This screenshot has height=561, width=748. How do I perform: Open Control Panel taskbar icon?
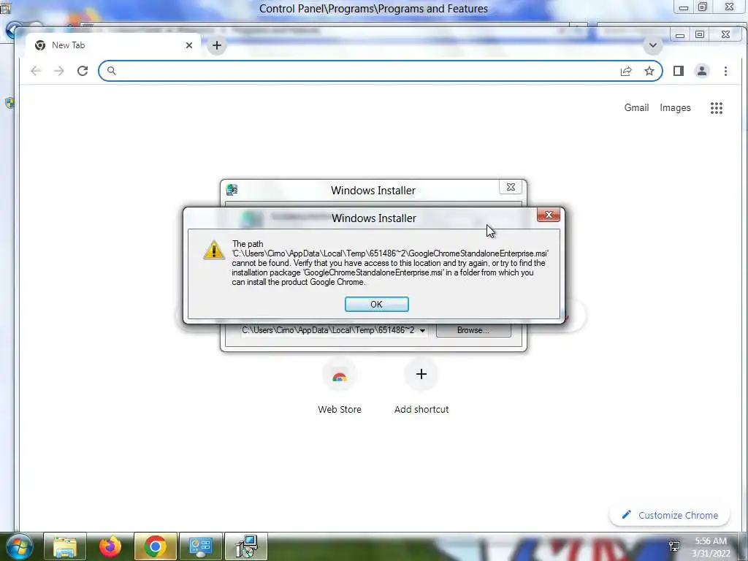(201, 546)
